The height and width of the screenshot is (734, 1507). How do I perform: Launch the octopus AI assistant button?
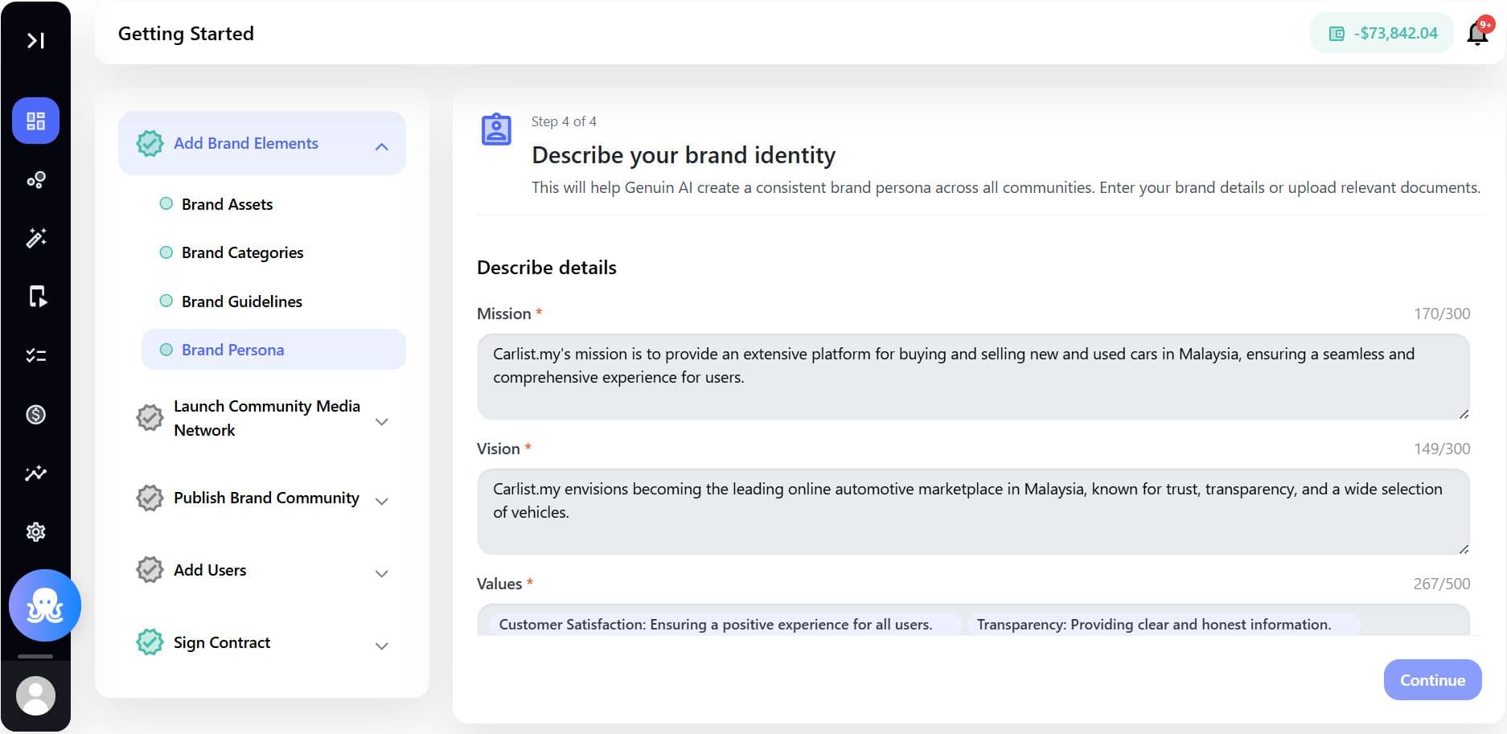tap(45, 605)
